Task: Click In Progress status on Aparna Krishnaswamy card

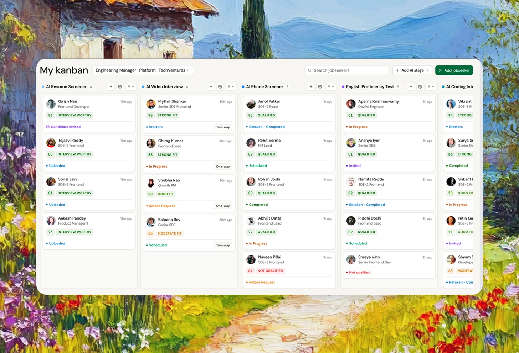Action: tap(357, 127)
